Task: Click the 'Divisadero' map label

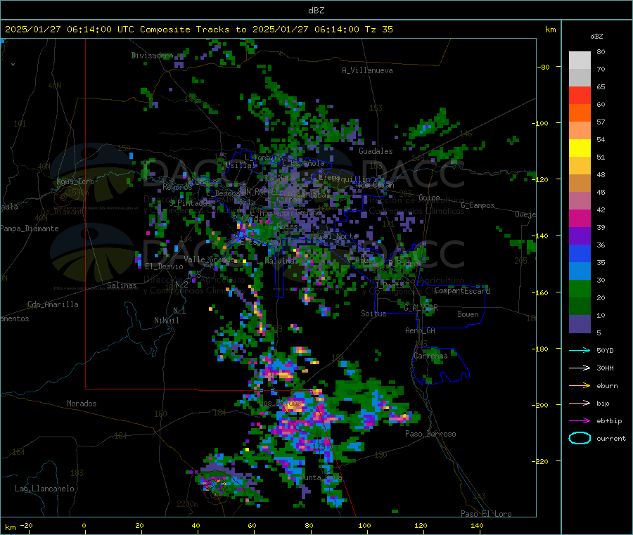Action: click(x=152, y=56)
